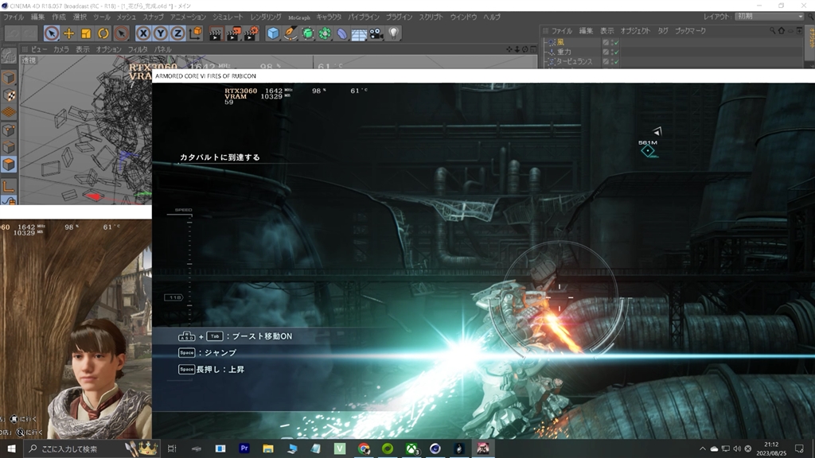Screen dimensions: 815x458
Task: Open render settings gear clapperboard icon
Action: pos(251,33)
